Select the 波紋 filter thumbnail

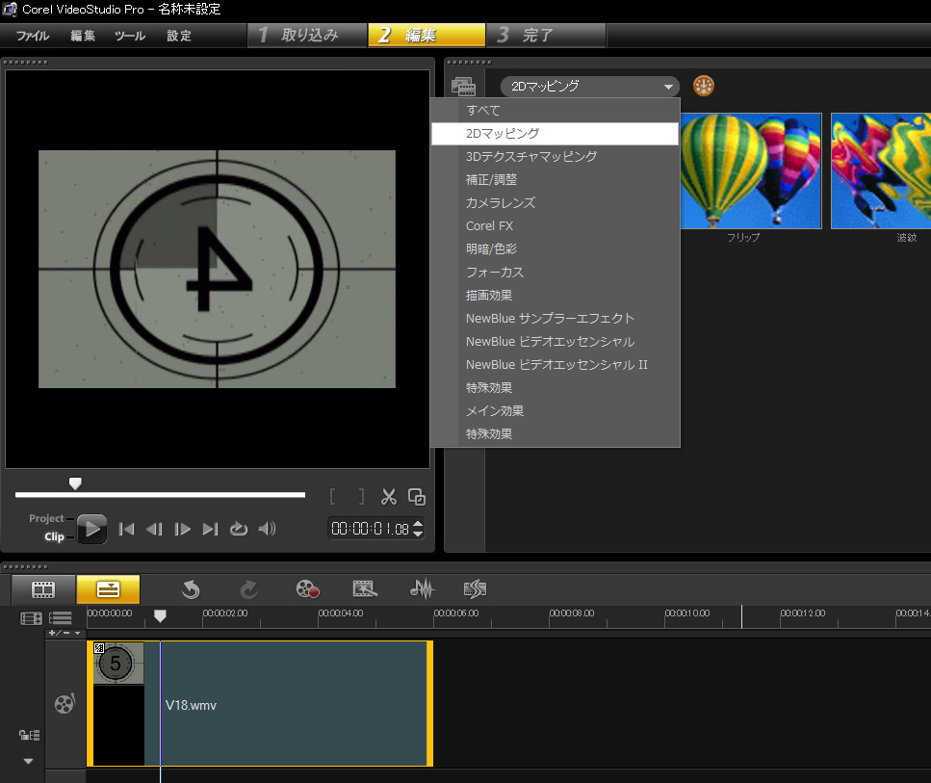point(881,171)
